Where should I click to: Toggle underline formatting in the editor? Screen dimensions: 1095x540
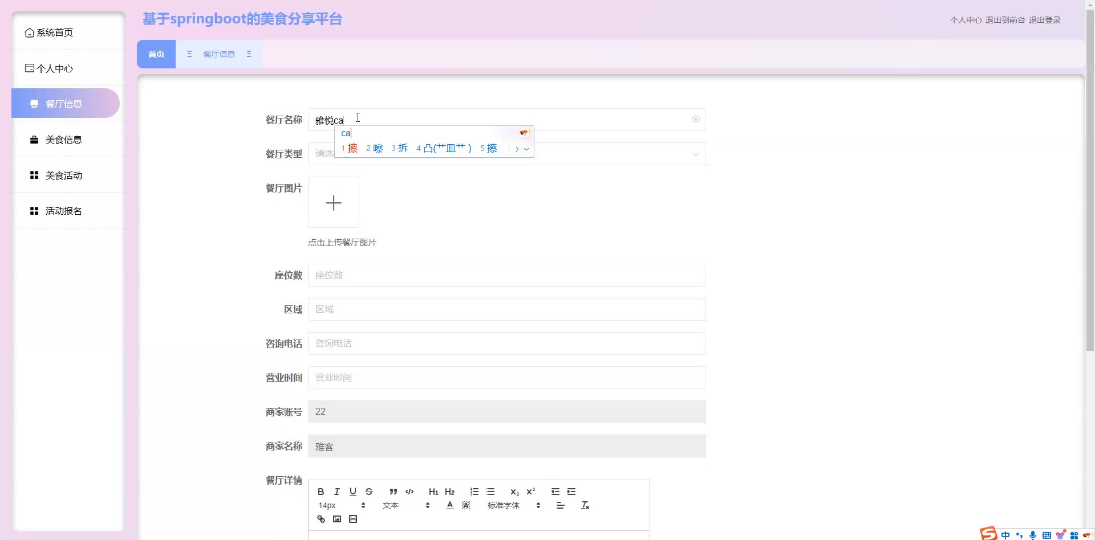(x=352, y=492)
